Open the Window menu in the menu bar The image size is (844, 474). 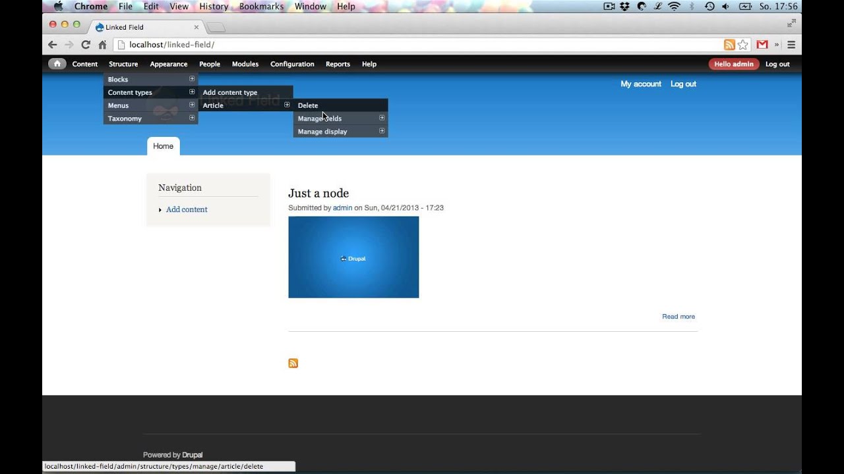311,7
